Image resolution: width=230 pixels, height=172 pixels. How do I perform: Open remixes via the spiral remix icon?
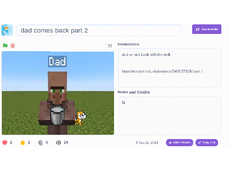click(41, 142)
